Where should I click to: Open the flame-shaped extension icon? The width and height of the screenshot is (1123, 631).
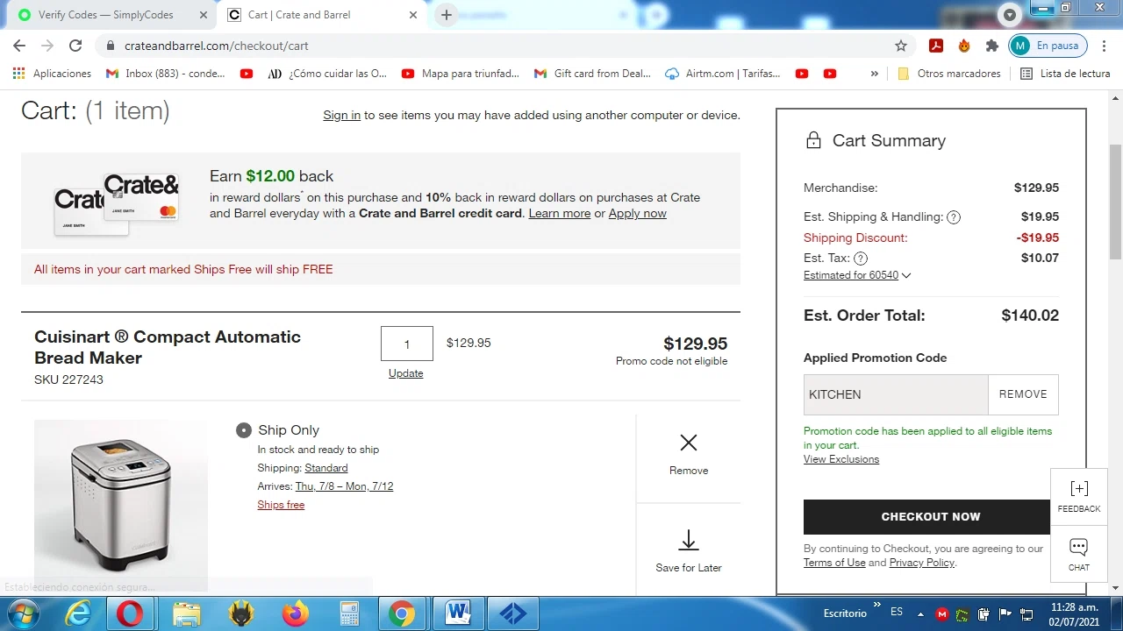pos(964,46)
